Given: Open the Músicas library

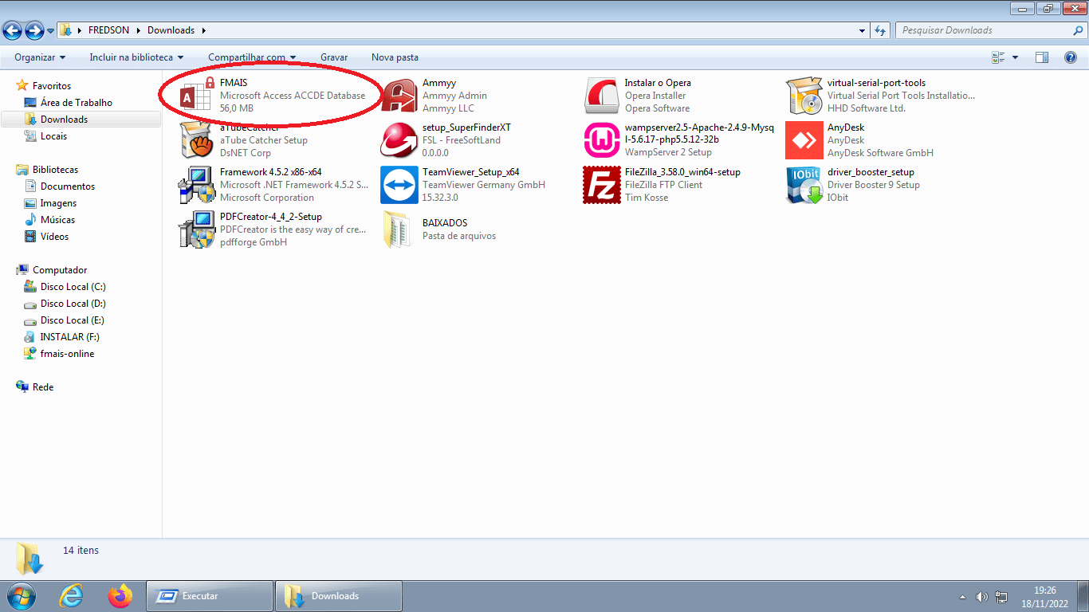Looking at the screenshot, I should (x=58, y=220).
